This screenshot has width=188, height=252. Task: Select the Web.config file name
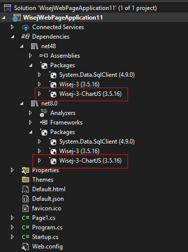[x=47, y=246]
